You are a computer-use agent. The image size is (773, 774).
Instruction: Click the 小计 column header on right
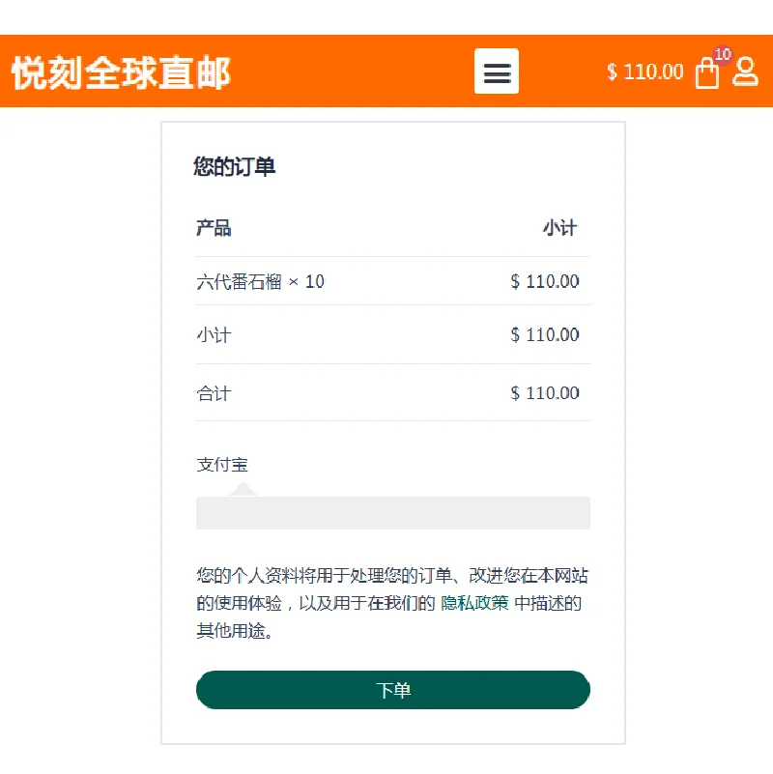pos(559,228)
